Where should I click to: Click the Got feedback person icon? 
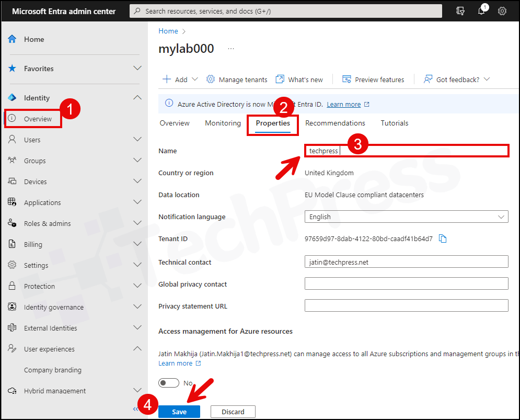coord(428,79)
